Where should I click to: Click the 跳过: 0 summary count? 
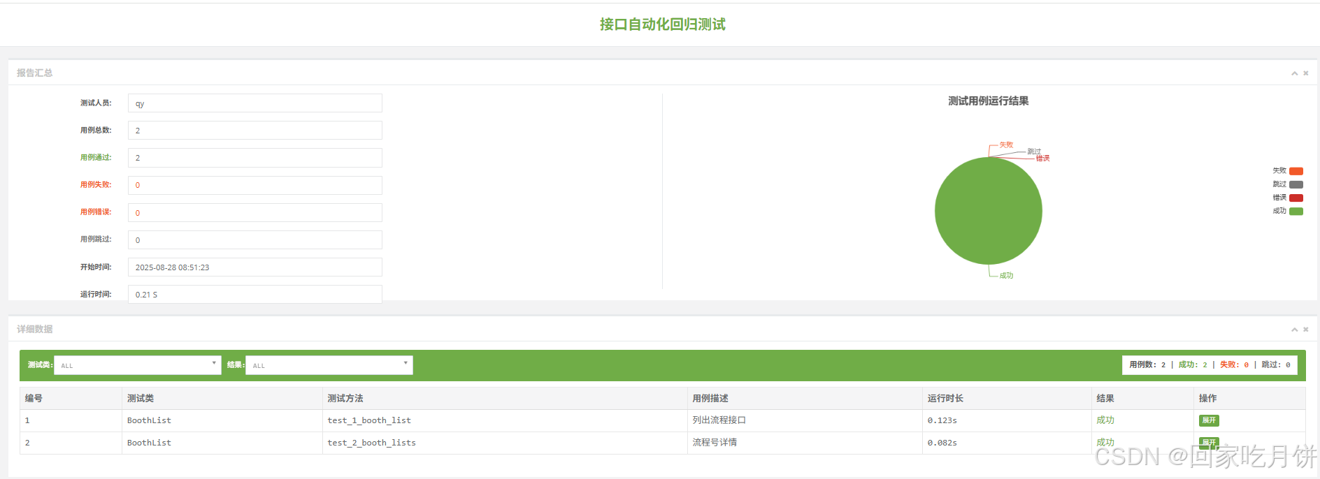[1276, 365]
